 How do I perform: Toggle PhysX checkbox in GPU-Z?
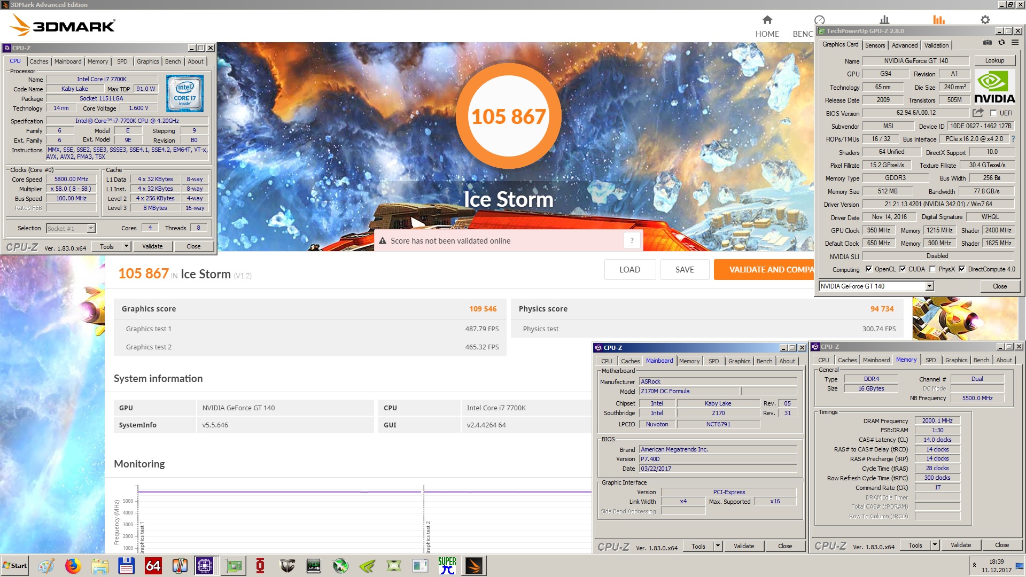933,269
